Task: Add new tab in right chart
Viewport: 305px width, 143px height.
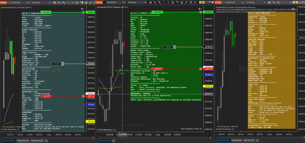Action: (257, 140)
